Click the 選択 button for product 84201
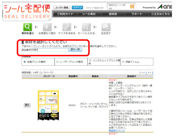The height and width of the screenshot is (136, 176). tap(27, 105)
